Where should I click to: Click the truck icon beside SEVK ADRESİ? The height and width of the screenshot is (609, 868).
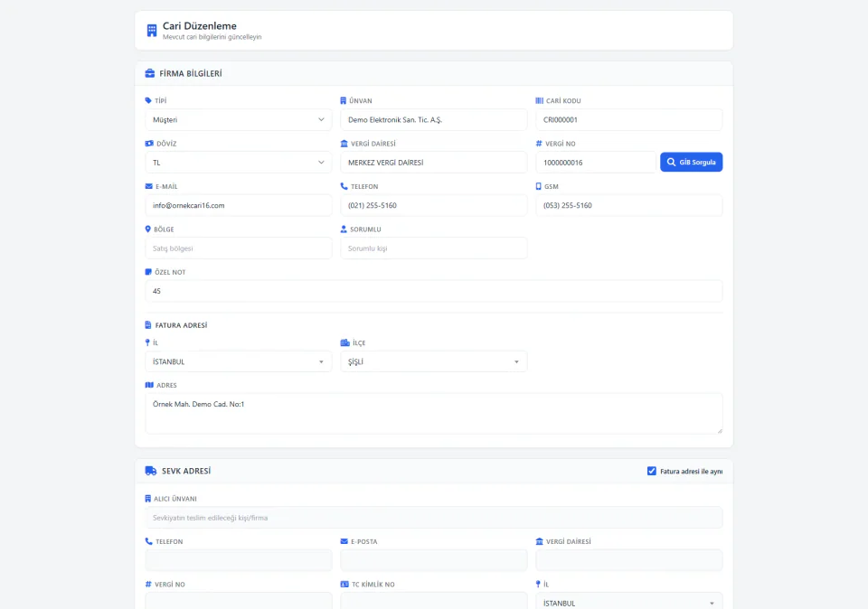pos(151,471)
